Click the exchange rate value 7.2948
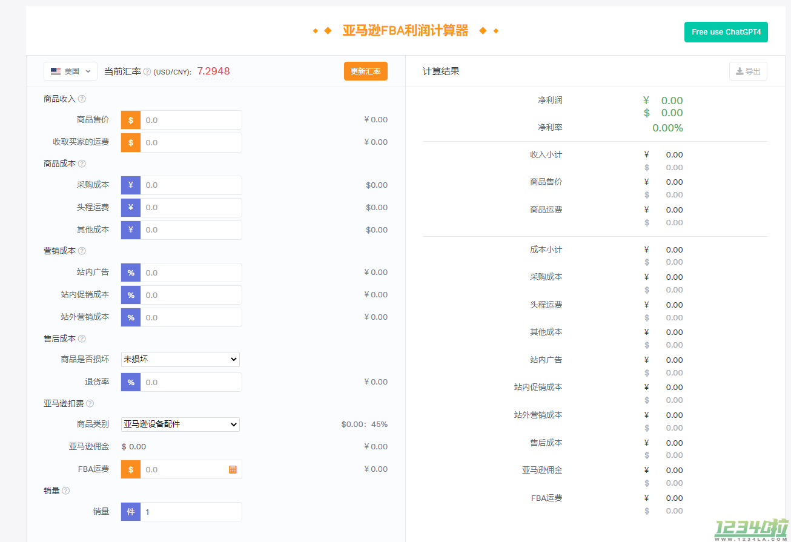791x542 pixels. (x=214, y=71)
